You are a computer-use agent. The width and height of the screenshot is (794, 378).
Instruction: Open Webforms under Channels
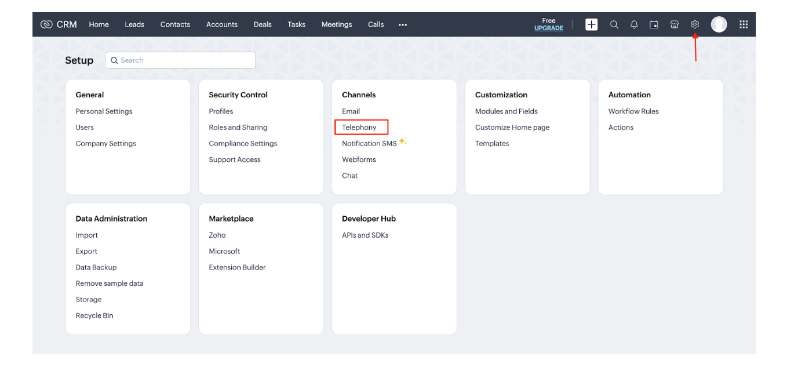[359, 160]
